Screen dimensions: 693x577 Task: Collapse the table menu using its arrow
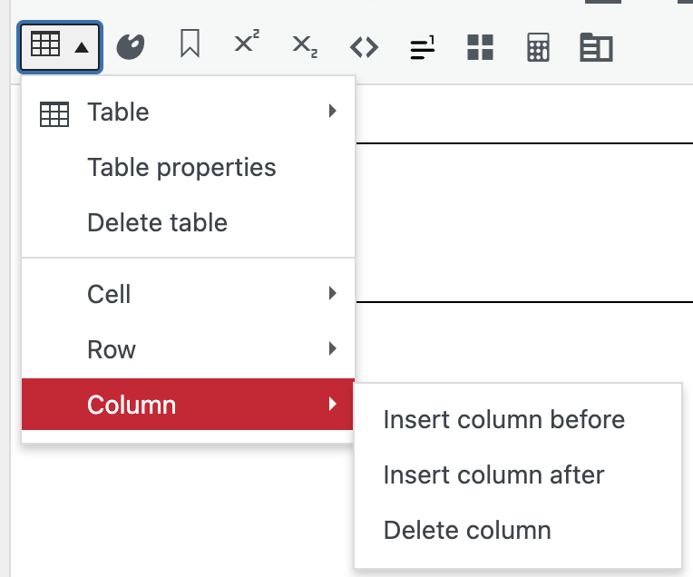coord(82,46)
